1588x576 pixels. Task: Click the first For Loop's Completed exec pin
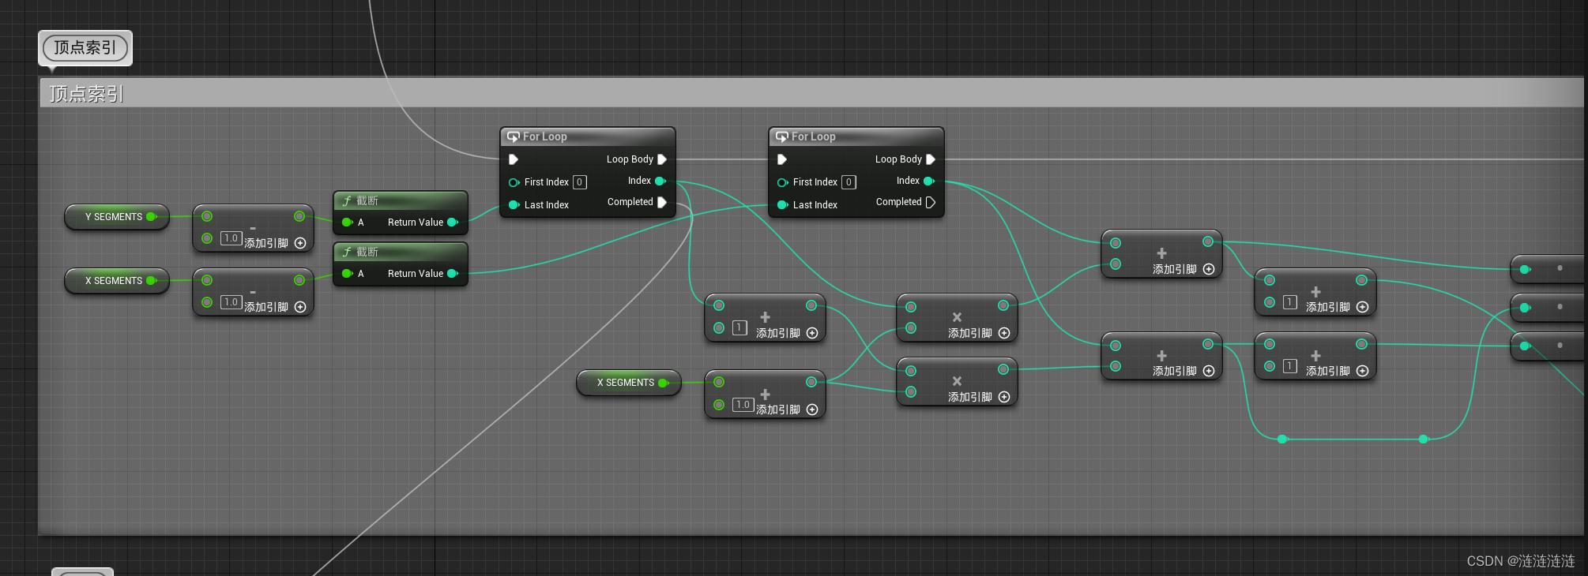click(x=662, y=202)
